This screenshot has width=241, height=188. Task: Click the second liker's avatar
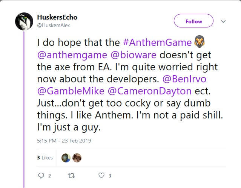coord(77,158)
